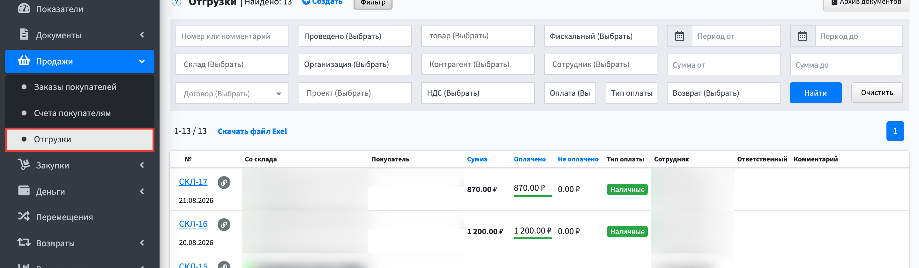Click the Номер или комментарий input field
This screenshot has width=919, height=268.
(x=232, y=36)
